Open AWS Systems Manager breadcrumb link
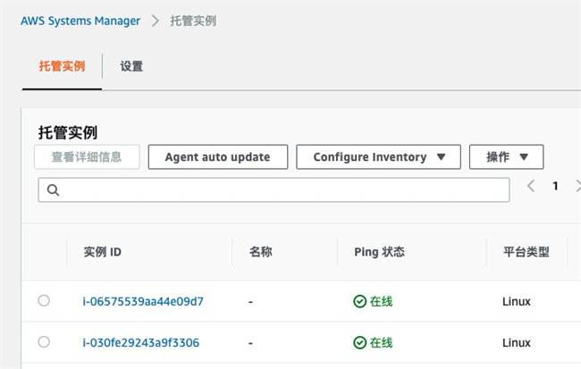 pyautogui.click(x=80, y=21)
